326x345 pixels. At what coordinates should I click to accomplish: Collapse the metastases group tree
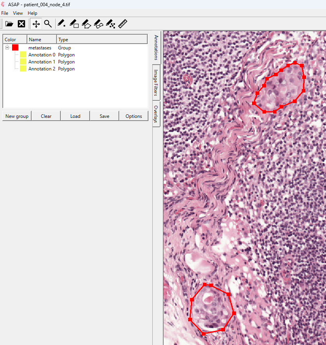tap(7, 48)
